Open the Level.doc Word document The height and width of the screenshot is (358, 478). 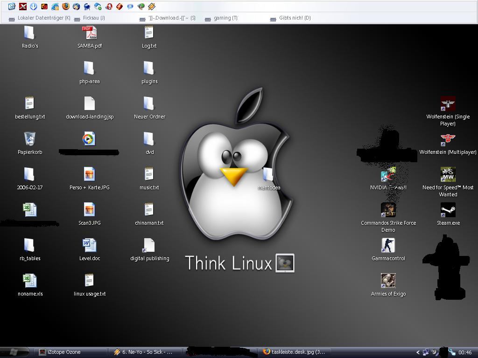coord(89,250)
